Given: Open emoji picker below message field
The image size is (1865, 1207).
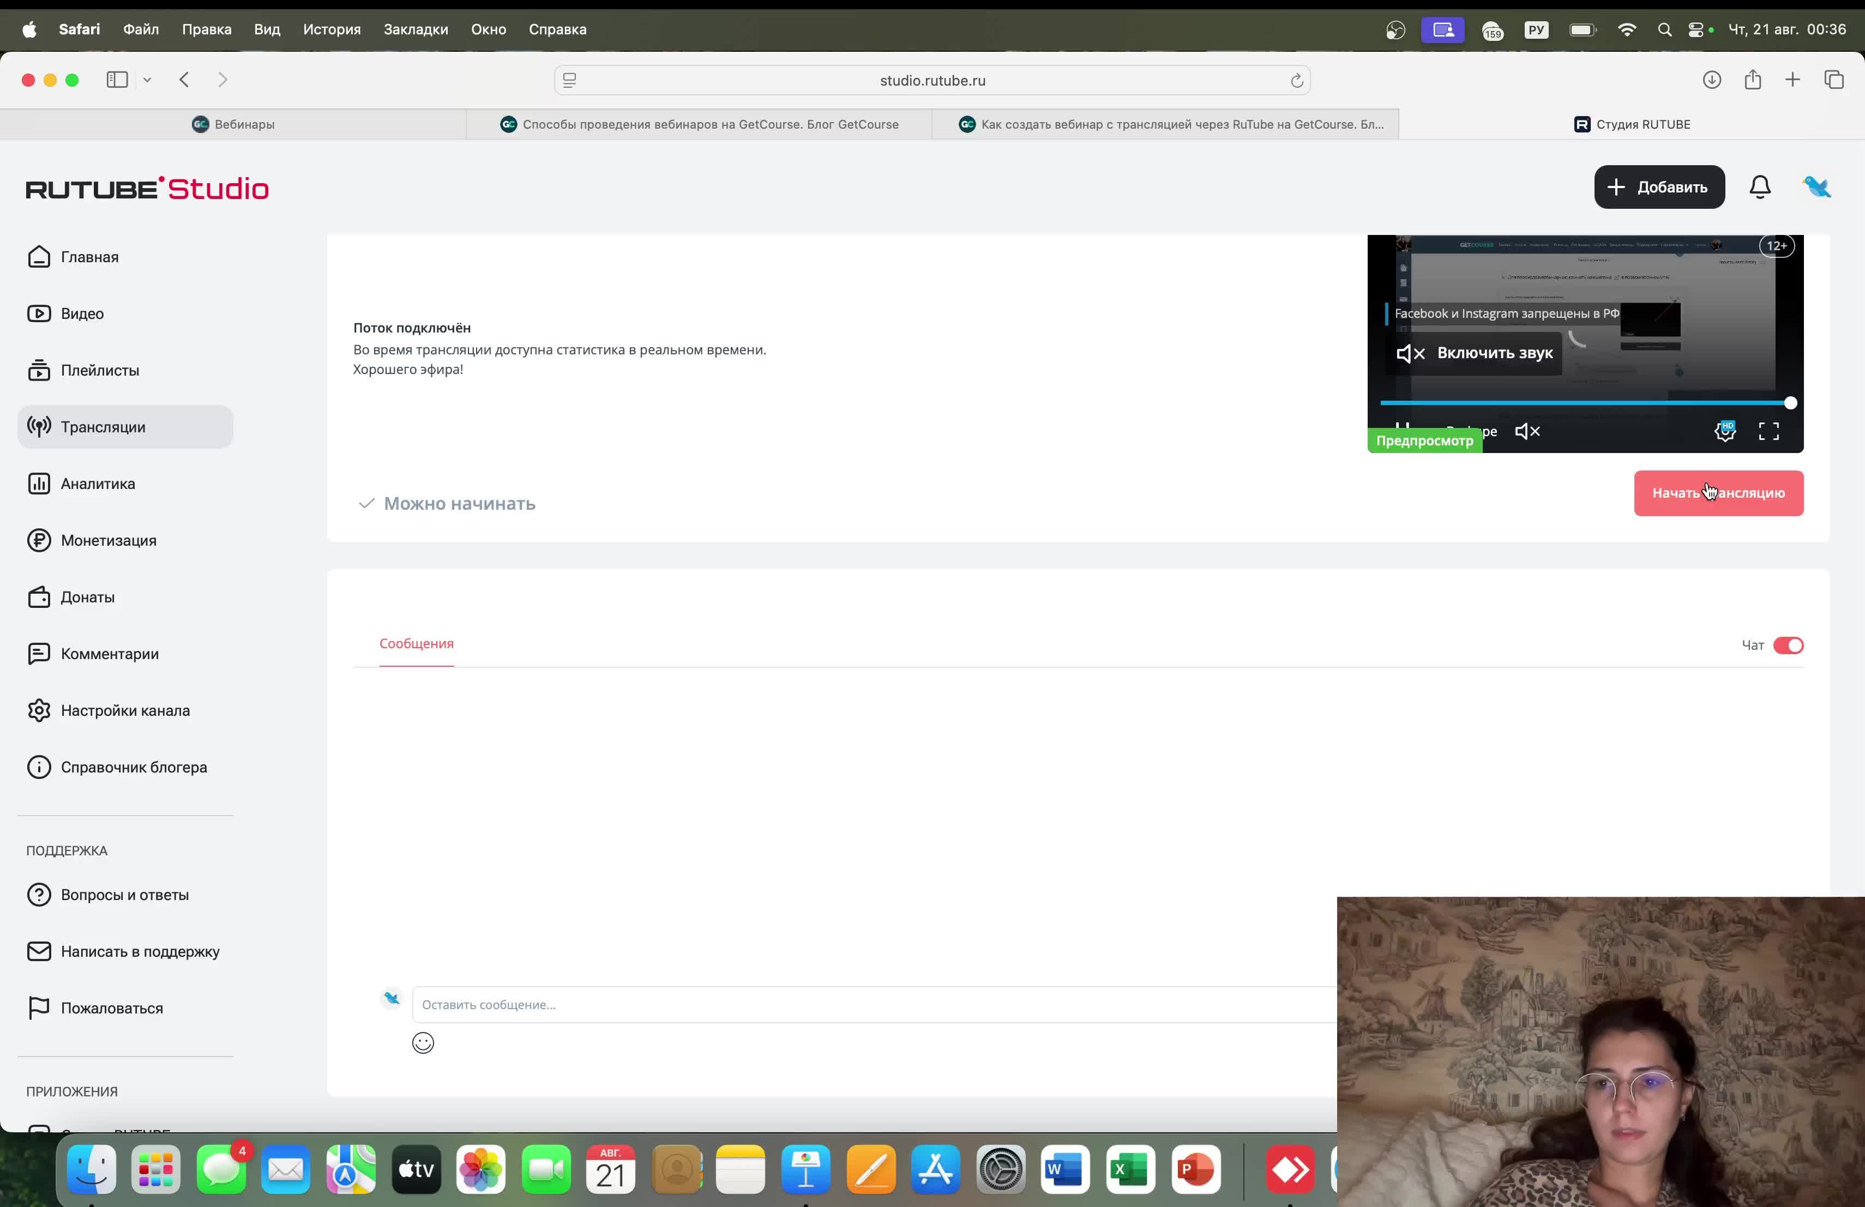Looking at the screenshot, I should coord(423,1042).
